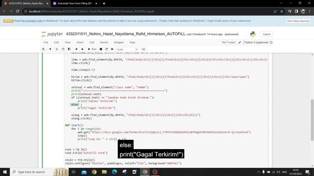Screen dimensions: 314x176
Task: Open the tab search chevron
Action: tap(281, 3)
